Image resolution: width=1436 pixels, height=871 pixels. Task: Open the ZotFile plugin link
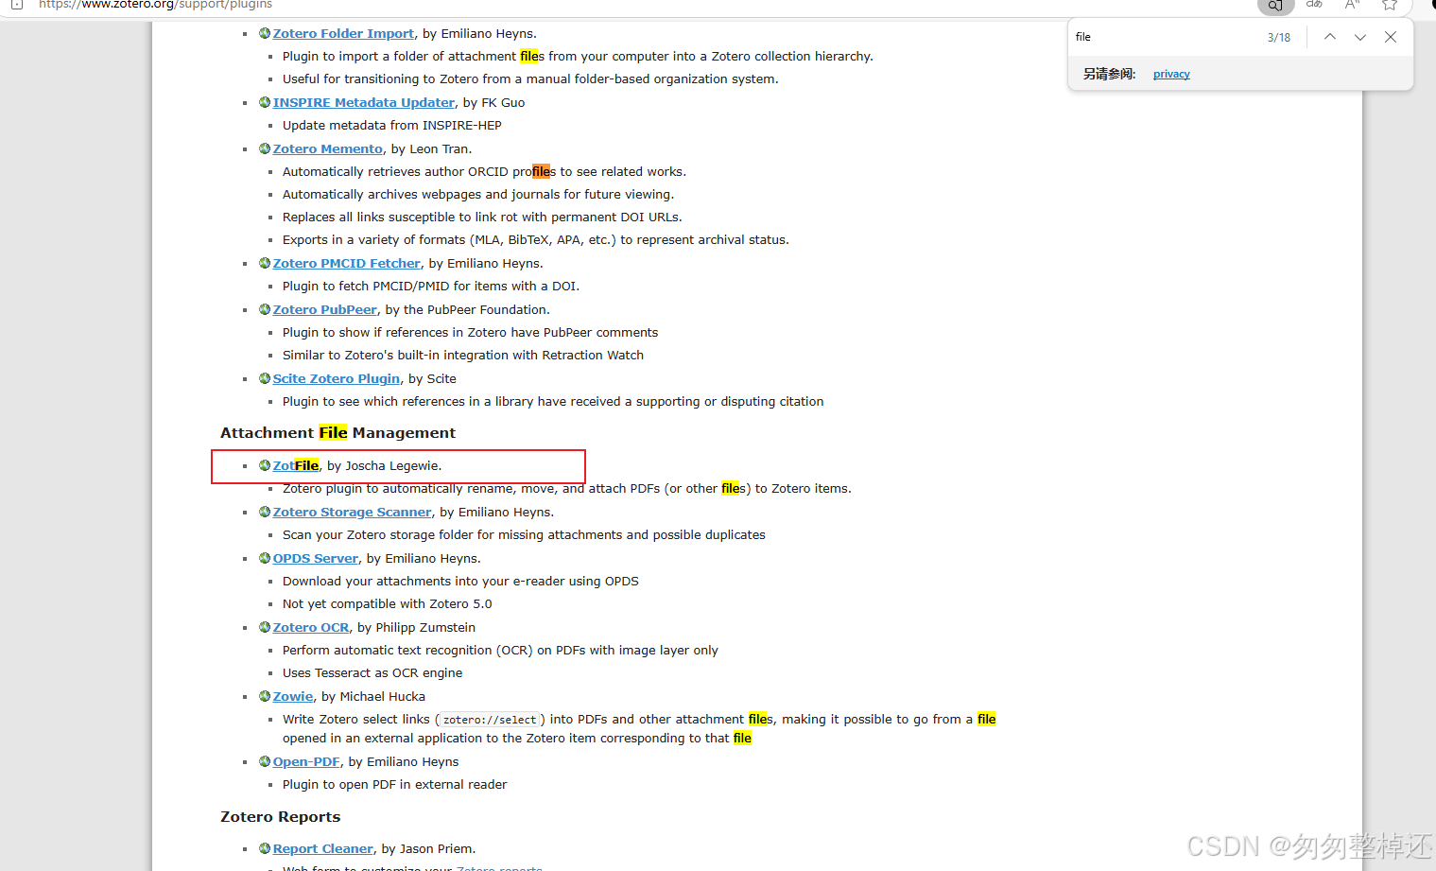296,465
